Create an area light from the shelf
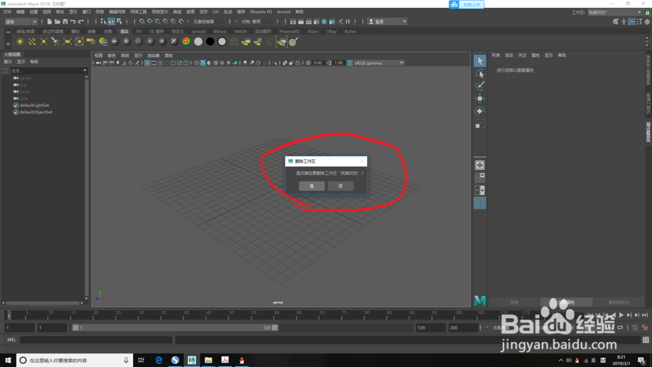The width and height of the screenshot is (652, 367). (x=67, y=42)
